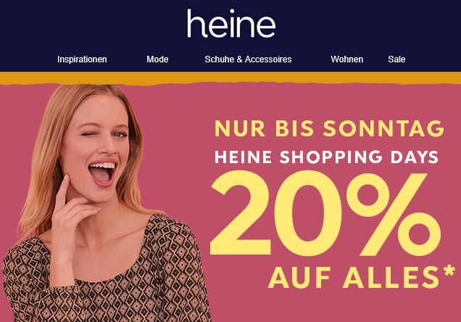This screenshot has width=461, height=322.
Task: Click the AUF ALLES promo text
Action: click(x=354, y=277)
